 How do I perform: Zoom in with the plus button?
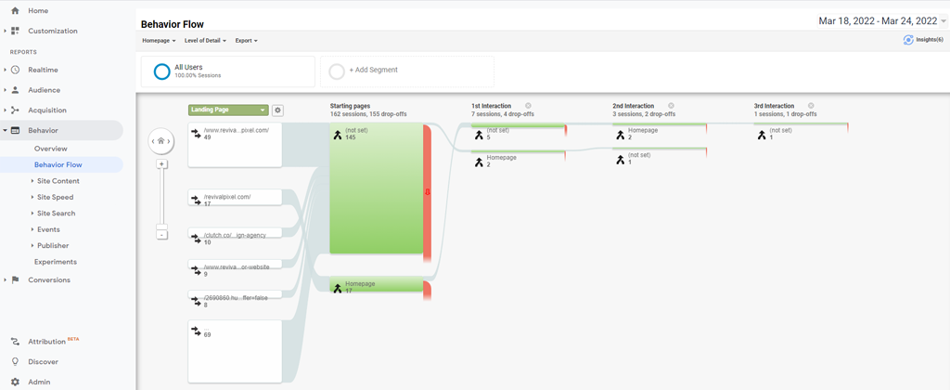click(161, 164)
